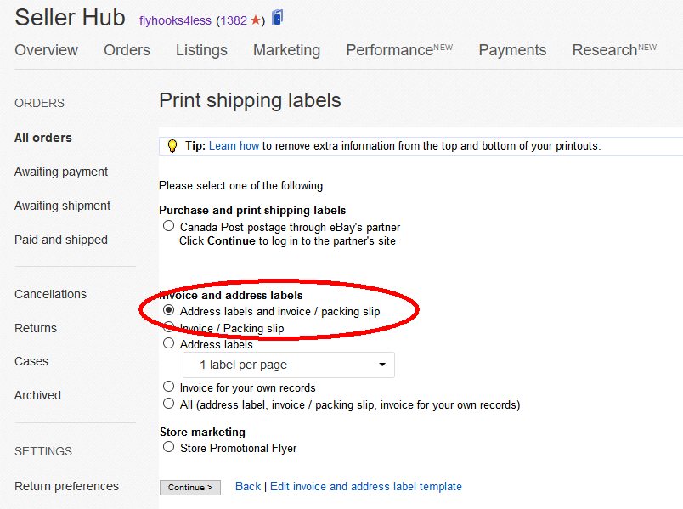Select All orders in the sidebar

click(42, 138)
